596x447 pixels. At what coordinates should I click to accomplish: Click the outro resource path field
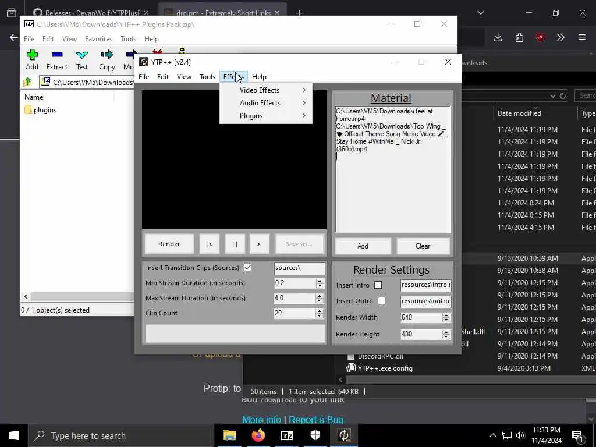[425, 301]
